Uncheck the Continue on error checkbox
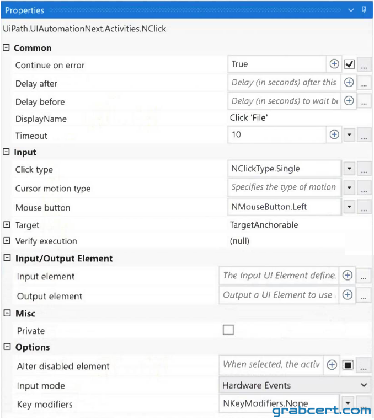This screenshot has height=420, width=374. click(x=349, y=64)
